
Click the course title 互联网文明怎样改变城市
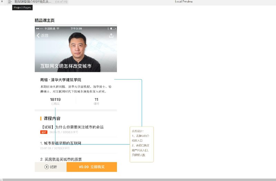66,66
